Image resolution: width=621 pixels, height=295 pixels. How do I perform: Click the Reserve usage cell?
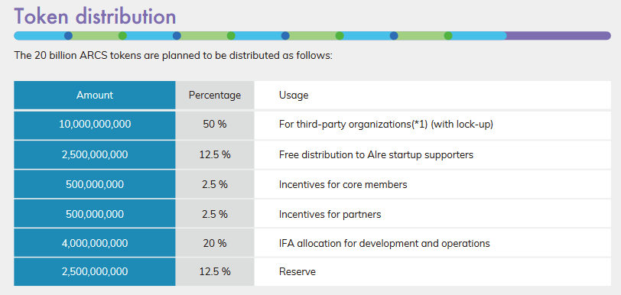433,272
